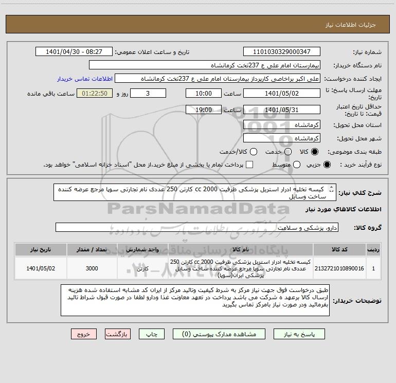Toggle the اسناد خزانه اسلامی payment checkbox
The image size is (396, 383).
(x=249, y=165)
